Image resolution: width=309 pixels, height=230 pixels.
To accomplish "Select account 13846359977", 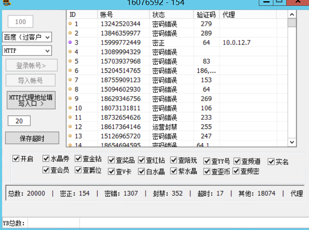I will pos(120,33).
